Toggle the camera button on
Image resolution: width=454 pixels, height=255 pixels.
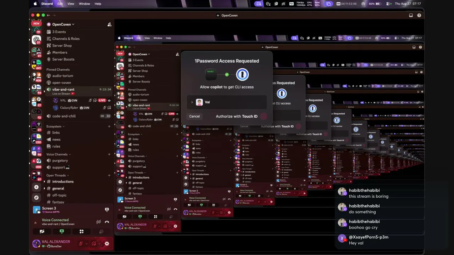42,232
